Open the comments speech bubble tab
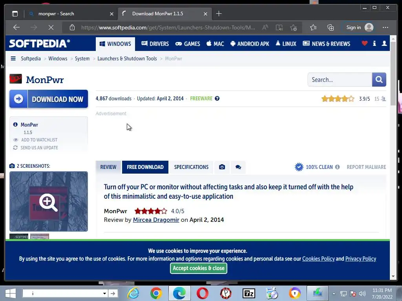Image resolution: width=402 pixels, height=301 pixels. click(x=238, y=167)
